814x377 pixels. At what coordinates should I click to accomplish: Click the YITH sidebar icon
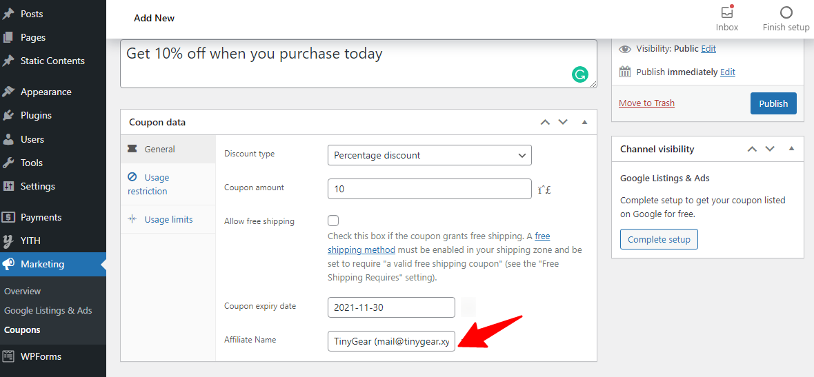(8, 241)
